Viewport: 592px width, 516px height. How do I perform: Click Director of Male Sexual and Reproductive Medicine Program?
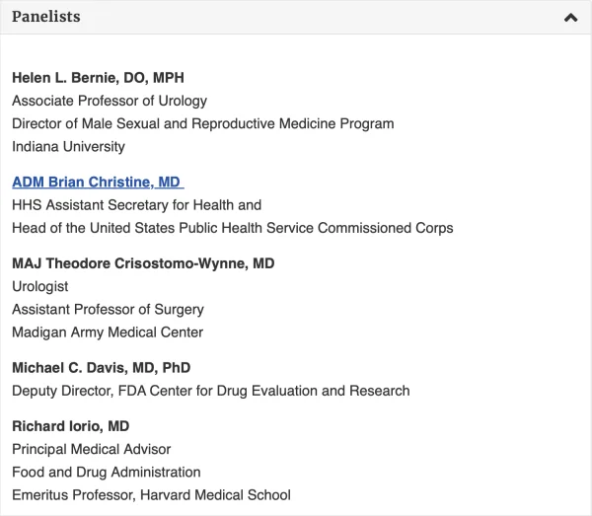[x=202, y=123]
